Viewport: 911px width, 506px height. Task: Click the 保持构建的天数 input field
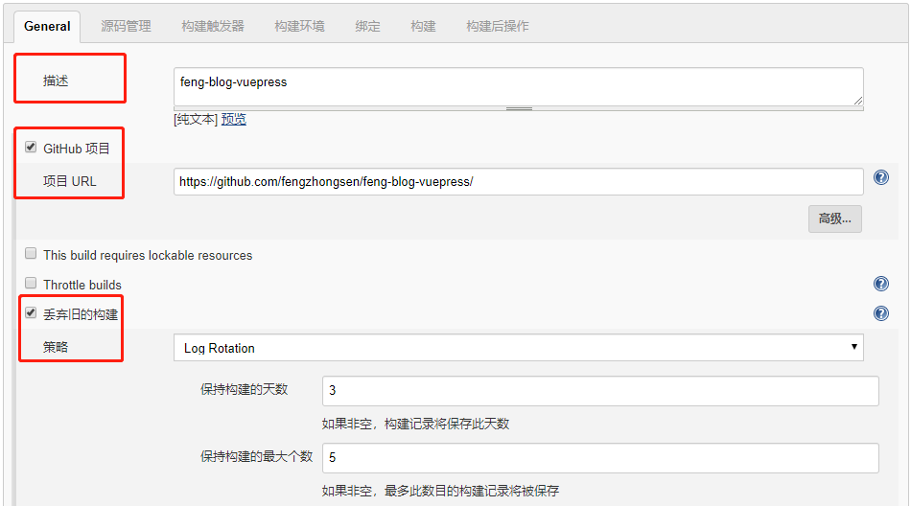[600, 390]
